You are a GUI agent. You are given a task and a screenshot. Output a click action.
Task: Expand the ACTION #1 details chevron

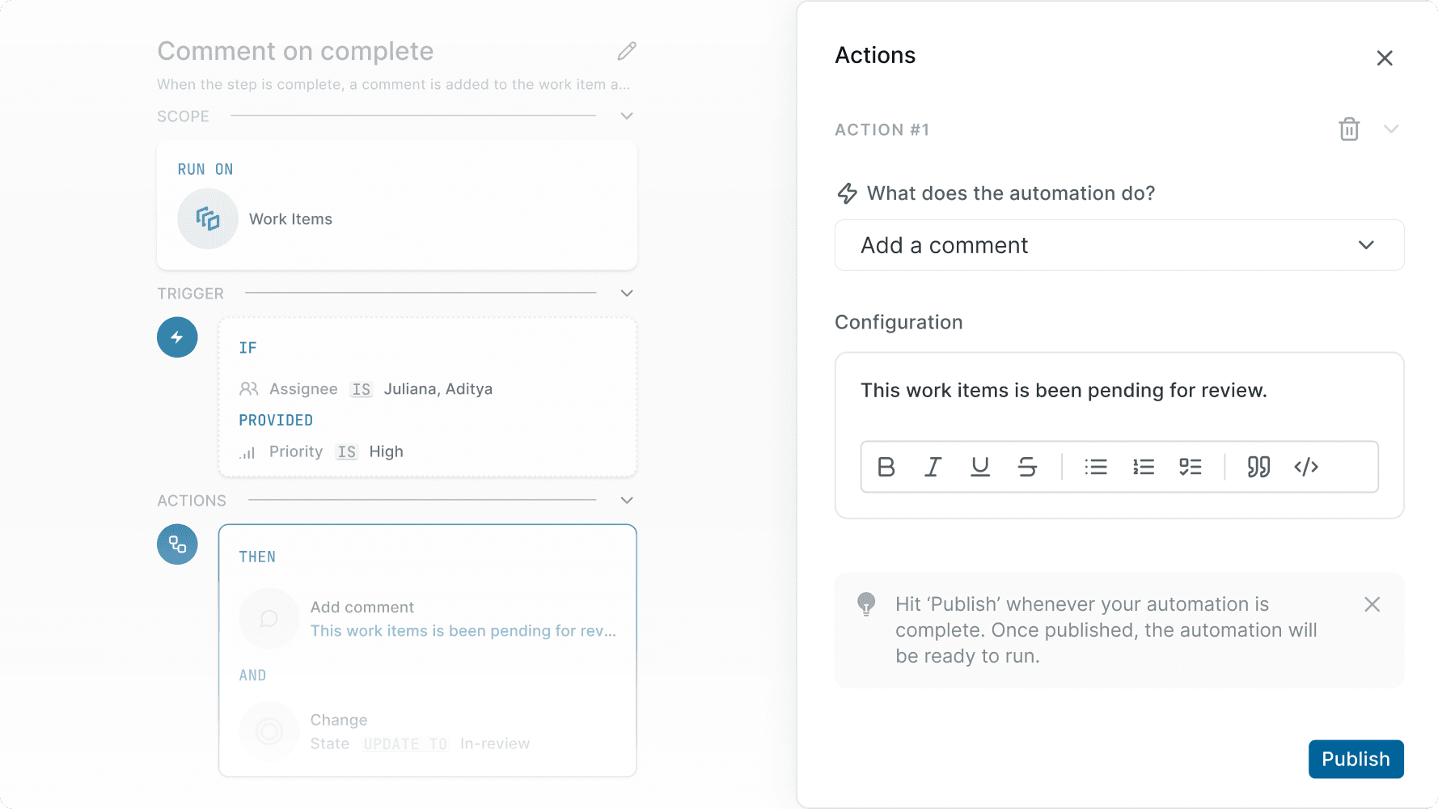click(1392, 129)
